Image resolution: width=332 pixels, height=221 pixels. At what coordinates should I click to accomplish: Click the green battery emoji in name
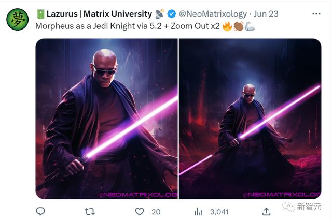point(40,14)
